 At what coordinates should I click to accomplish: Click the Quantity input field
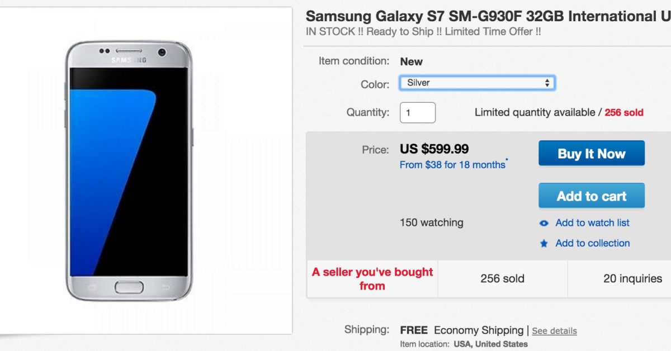[417, 112]
